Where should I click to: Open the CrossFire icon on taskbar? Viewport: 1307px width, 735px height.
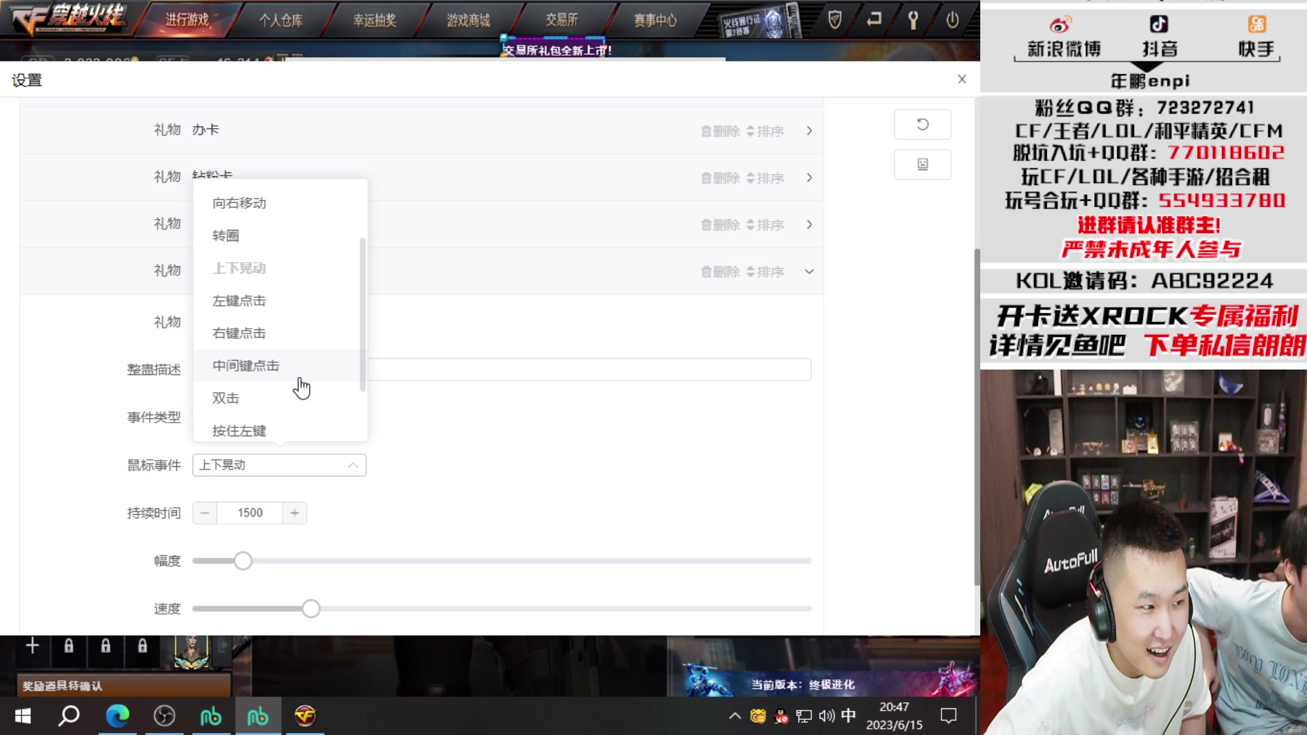point(305,716)
